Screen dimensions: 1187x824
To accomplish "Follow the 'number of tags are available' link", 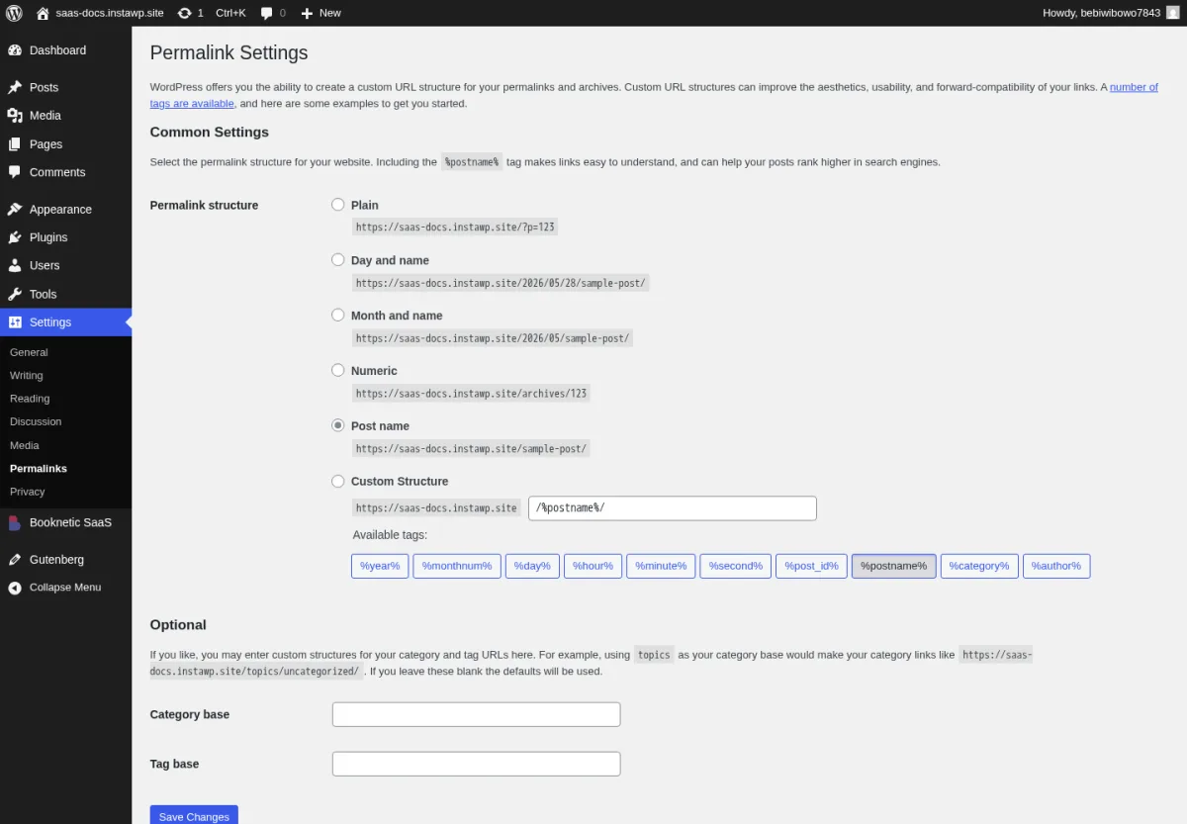I will point(1134,87).
